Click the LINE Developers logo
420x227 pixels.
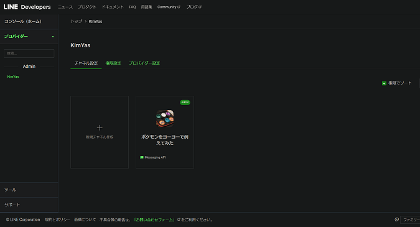pos(27,7)
